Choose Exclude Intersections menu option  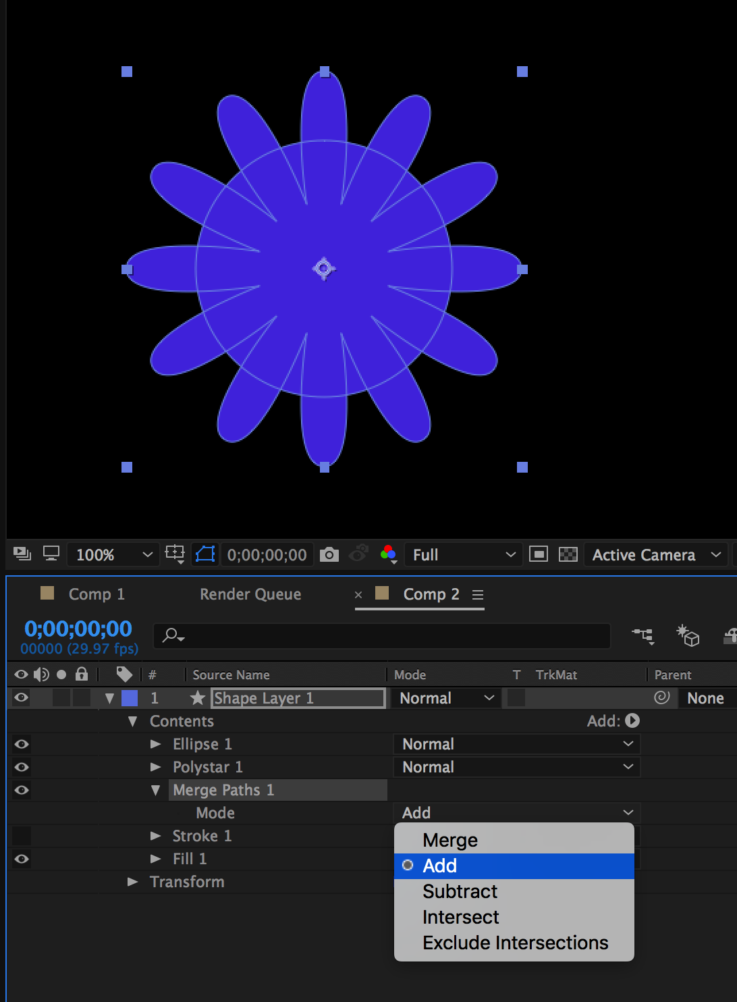[x=514, y=943]
